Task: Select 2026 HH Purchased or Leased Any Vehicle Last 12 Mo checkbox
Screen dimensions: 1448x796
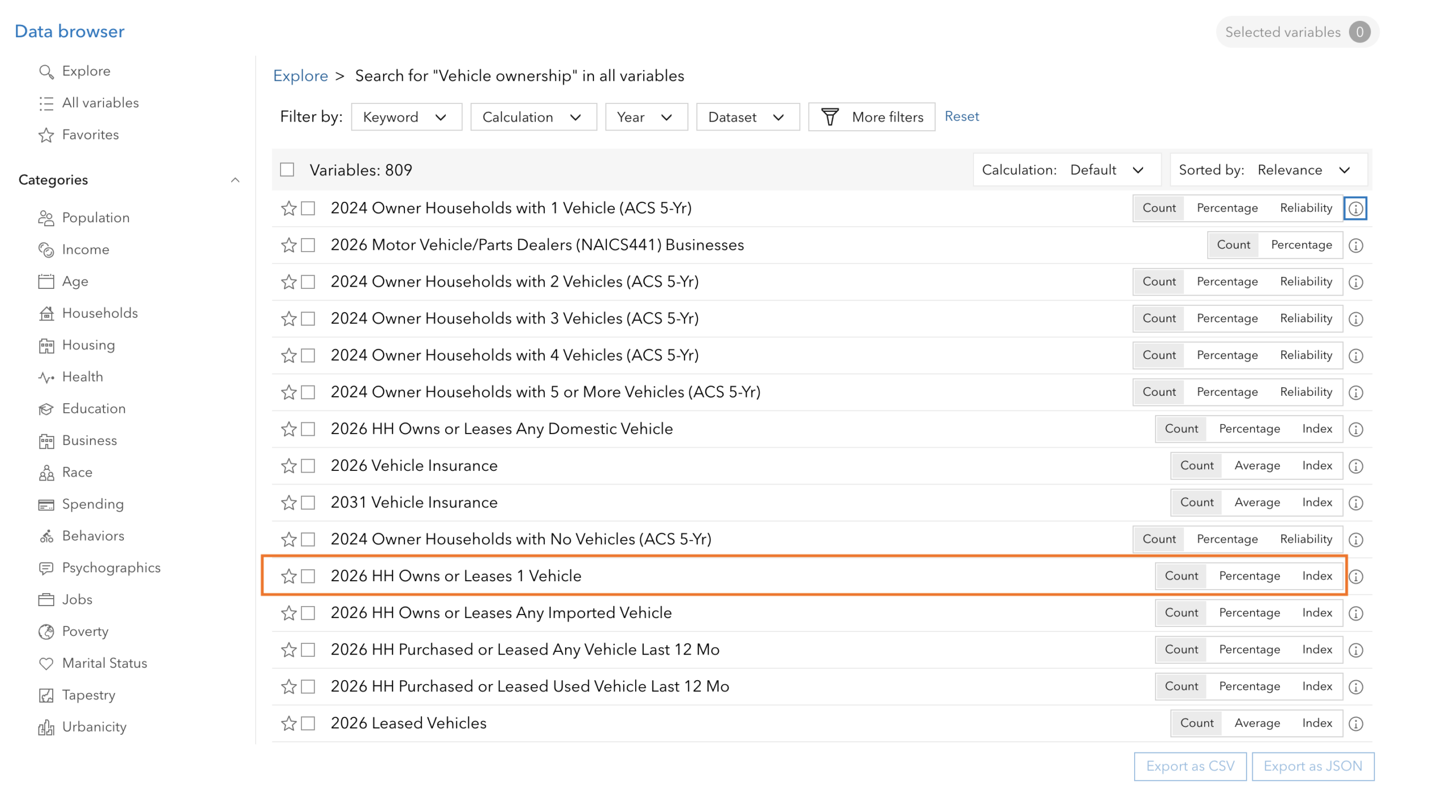Action: [x=308, y=649]
